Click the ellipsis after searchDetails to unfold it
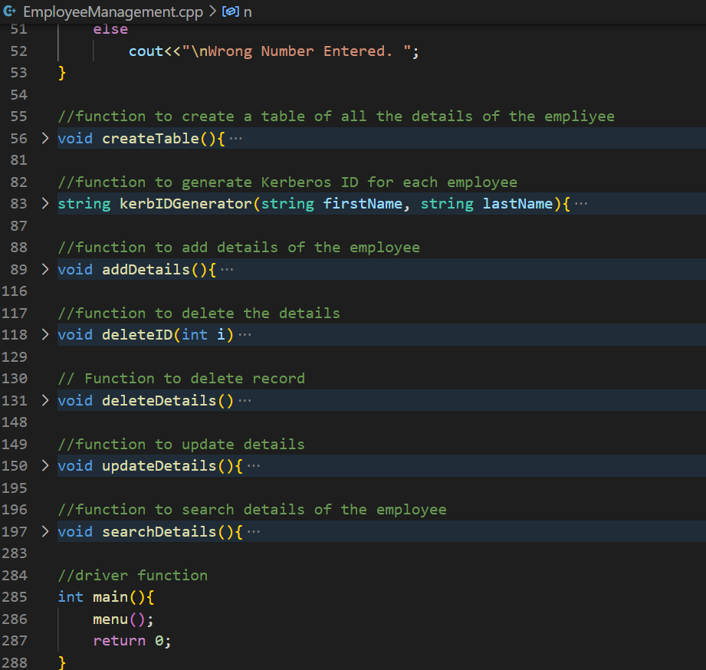The image size is (706, 670). click(254, 531)
